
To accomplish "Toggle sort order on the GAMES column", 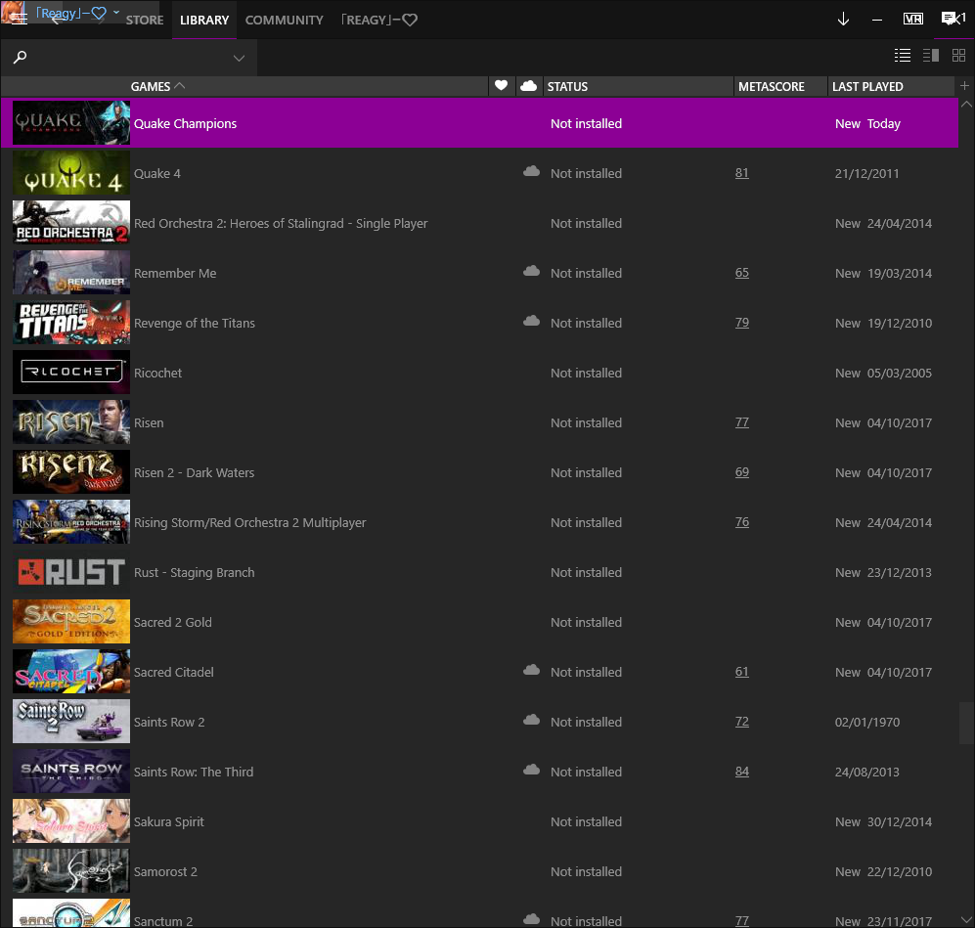I will (x=157, y=86).
